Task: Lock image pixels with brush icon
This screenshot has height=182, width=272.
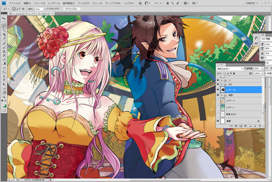Action: pos(228,73)
